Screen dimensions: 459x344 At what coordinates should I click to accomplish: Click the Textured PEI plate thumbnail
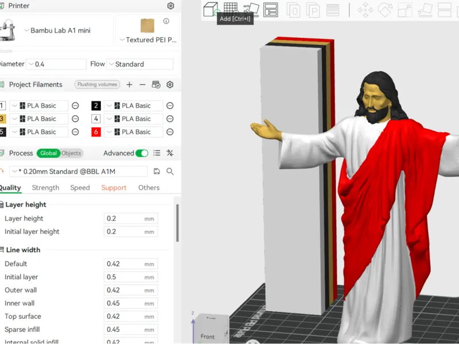[x=147, y=25]
